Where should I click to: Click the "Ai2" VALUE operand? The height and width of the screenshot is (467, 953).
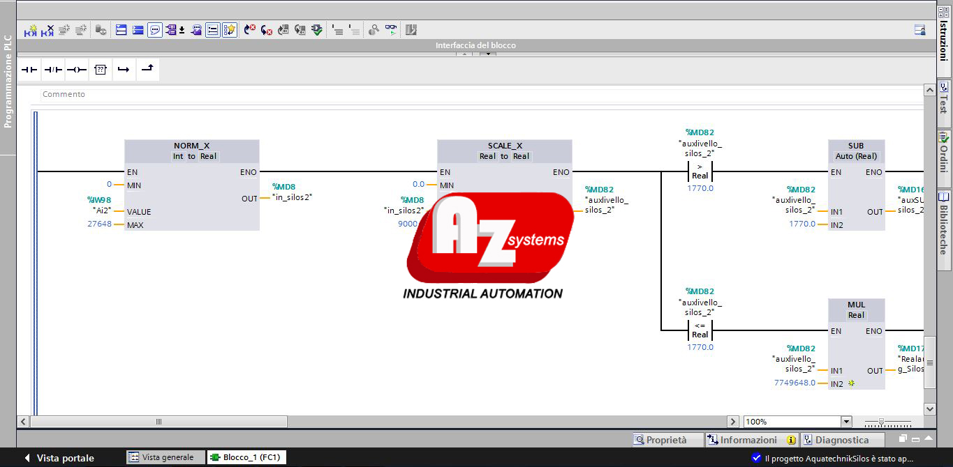(x=102, y=210)
